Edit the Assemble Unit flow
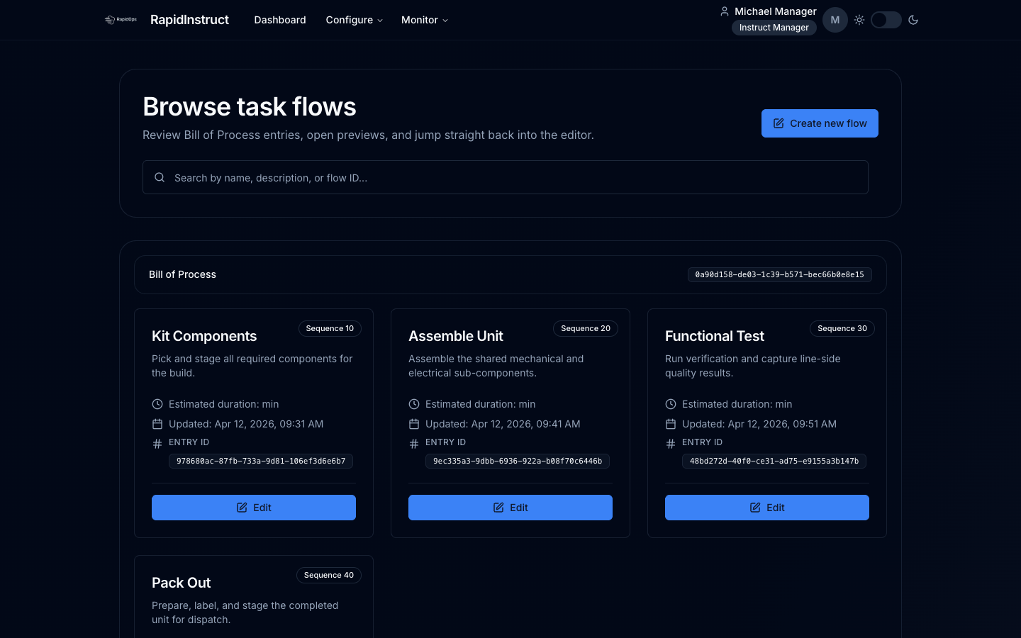 [x=510, y=508]
